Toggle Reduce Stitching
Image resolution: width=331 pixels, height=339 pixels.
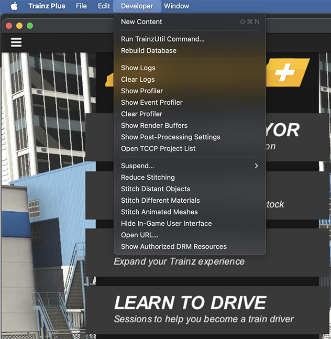click(x=190, y=177)
